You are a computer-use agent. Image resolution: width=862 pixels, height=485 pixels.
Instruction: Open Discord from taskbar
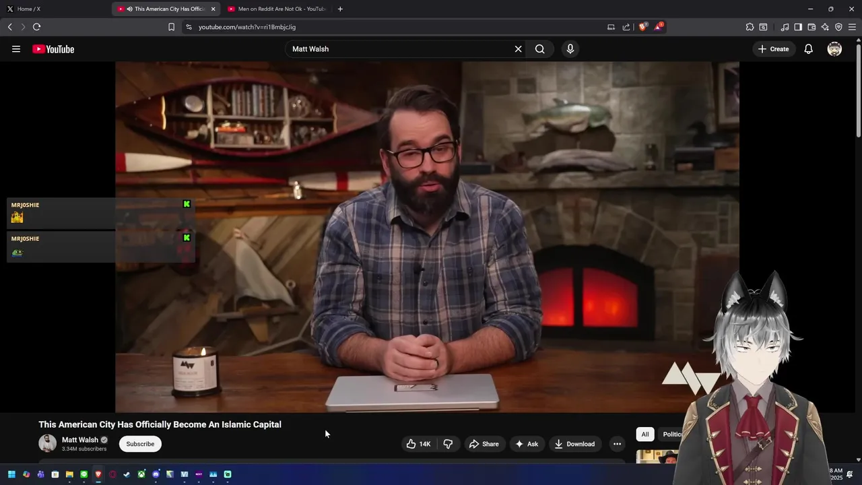pos(156,474)
